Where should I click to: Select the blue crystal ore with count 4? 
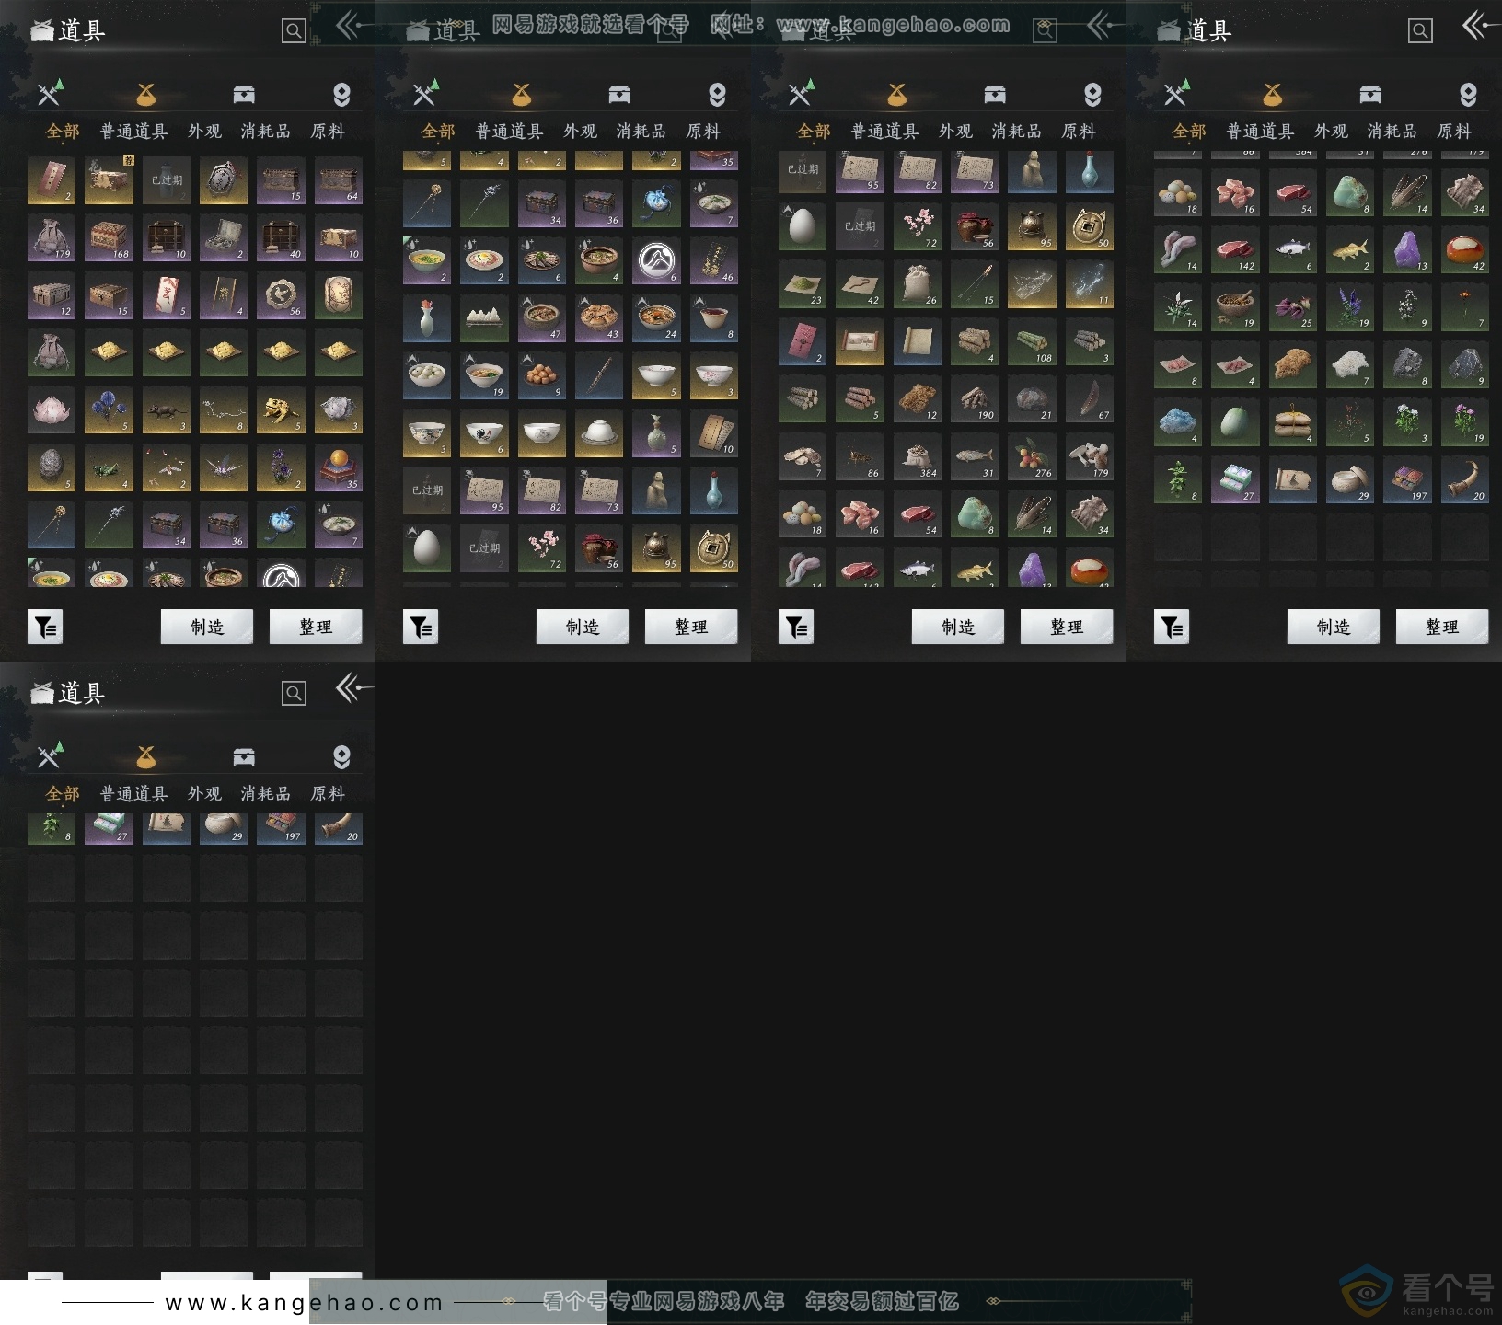pyautogui.click(x=1178, y=422)
